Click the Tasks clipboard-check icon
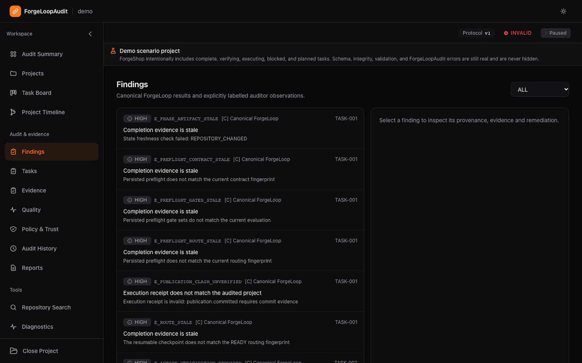This screenshot has width=582, height=363. [x=13, y=171]
